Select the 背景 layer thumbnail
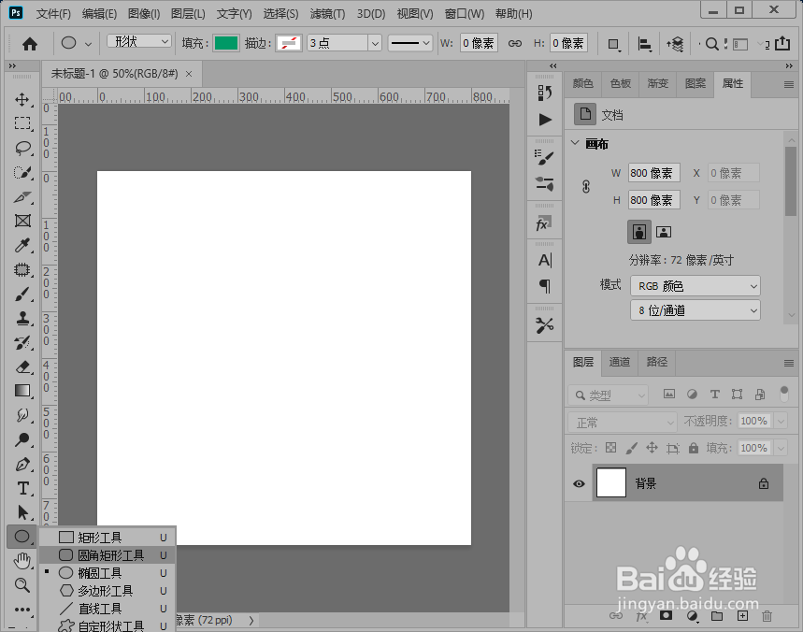This screenshot has width=803, height=632. click(x=611, y=483)
